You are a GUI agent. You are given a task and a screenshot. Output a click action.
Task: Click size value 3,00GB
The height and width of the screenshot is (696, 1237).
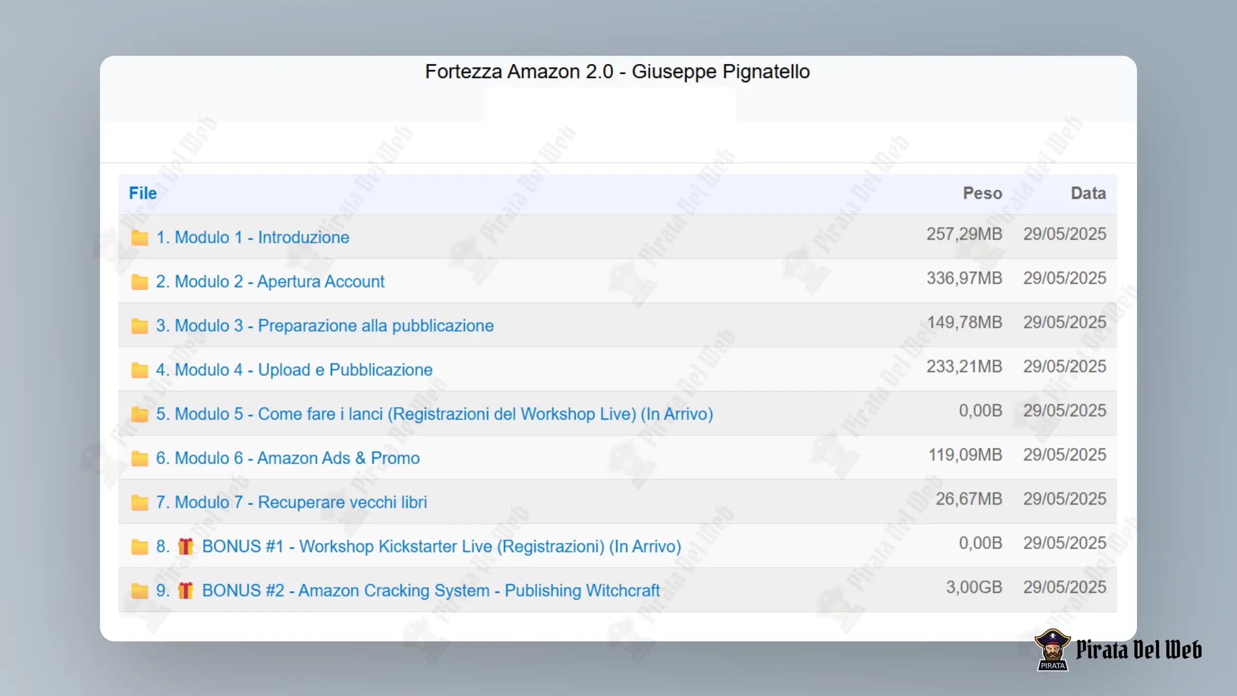[x=974, y=587]
